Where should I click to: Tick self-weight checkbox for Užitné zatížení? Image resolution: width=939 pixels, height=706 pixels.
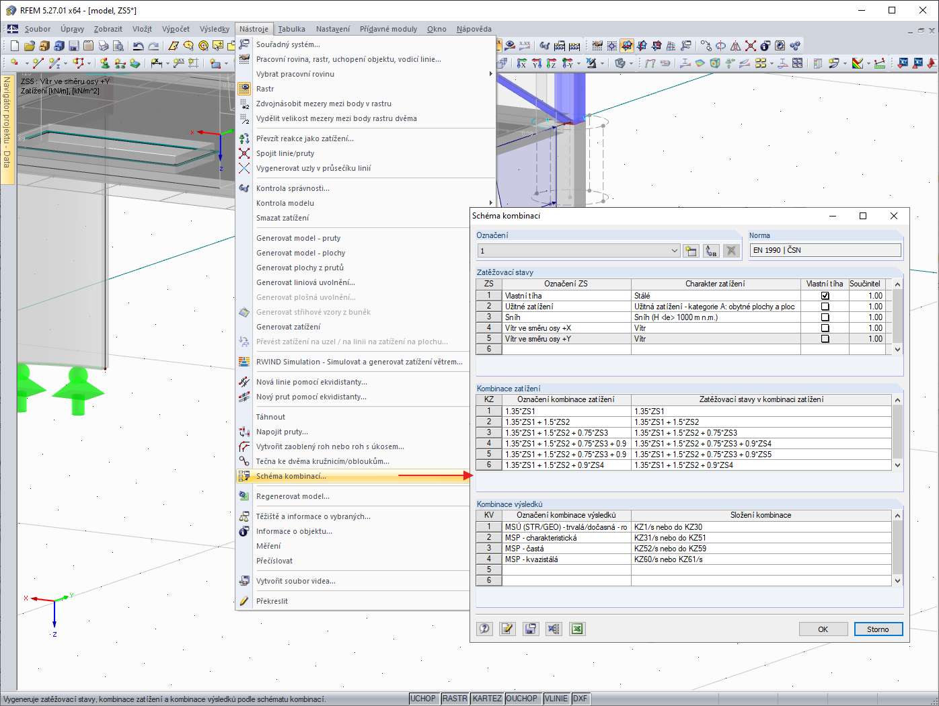pos(825,307)
